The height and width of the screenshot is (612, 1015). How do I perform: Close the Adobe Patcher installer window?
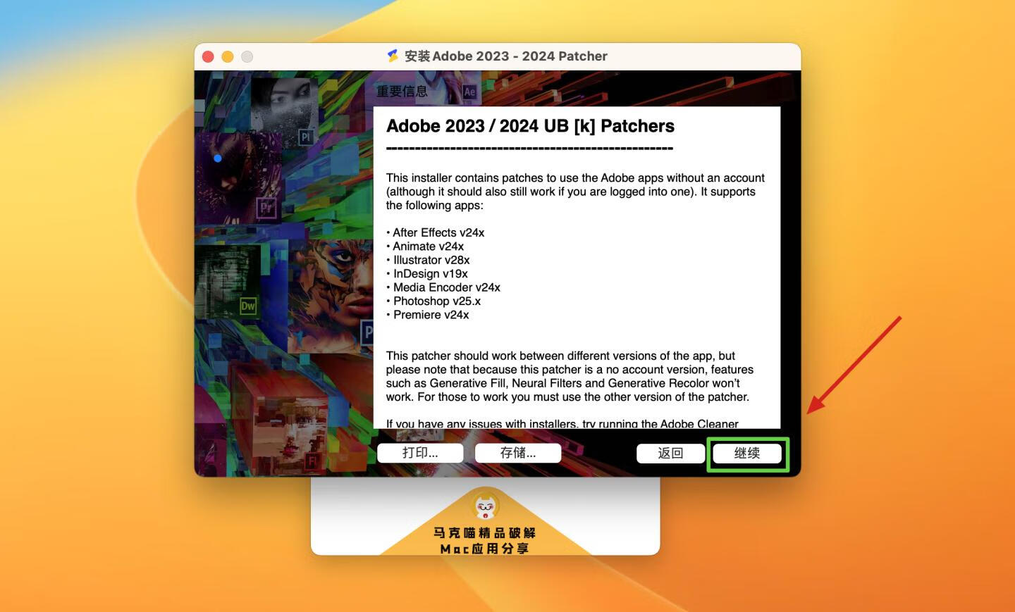pos(208,56)
